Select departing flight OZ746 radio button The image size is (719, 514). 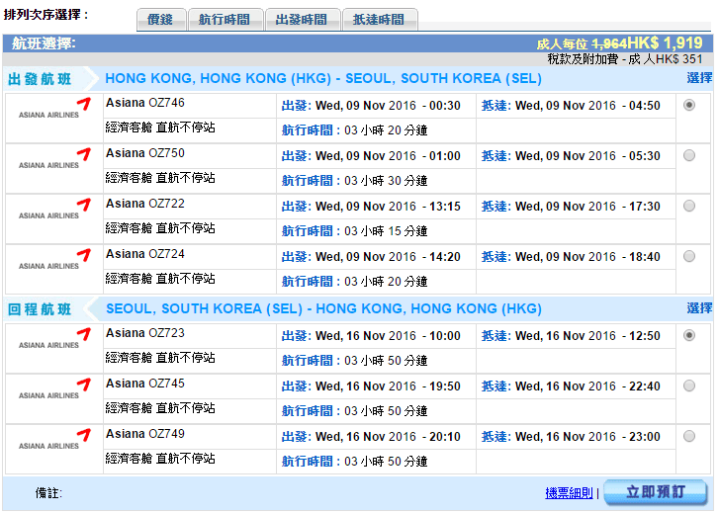click(689, 105)
